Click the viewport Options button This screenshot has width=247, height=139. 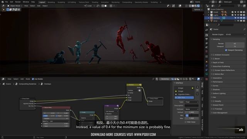click(198, 10)
